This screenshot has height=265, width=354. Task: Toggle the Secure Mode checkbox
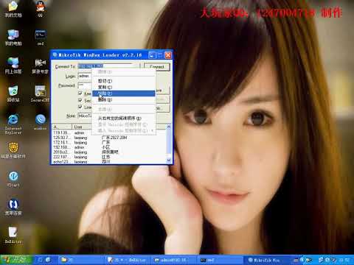[x=80, y=100]
